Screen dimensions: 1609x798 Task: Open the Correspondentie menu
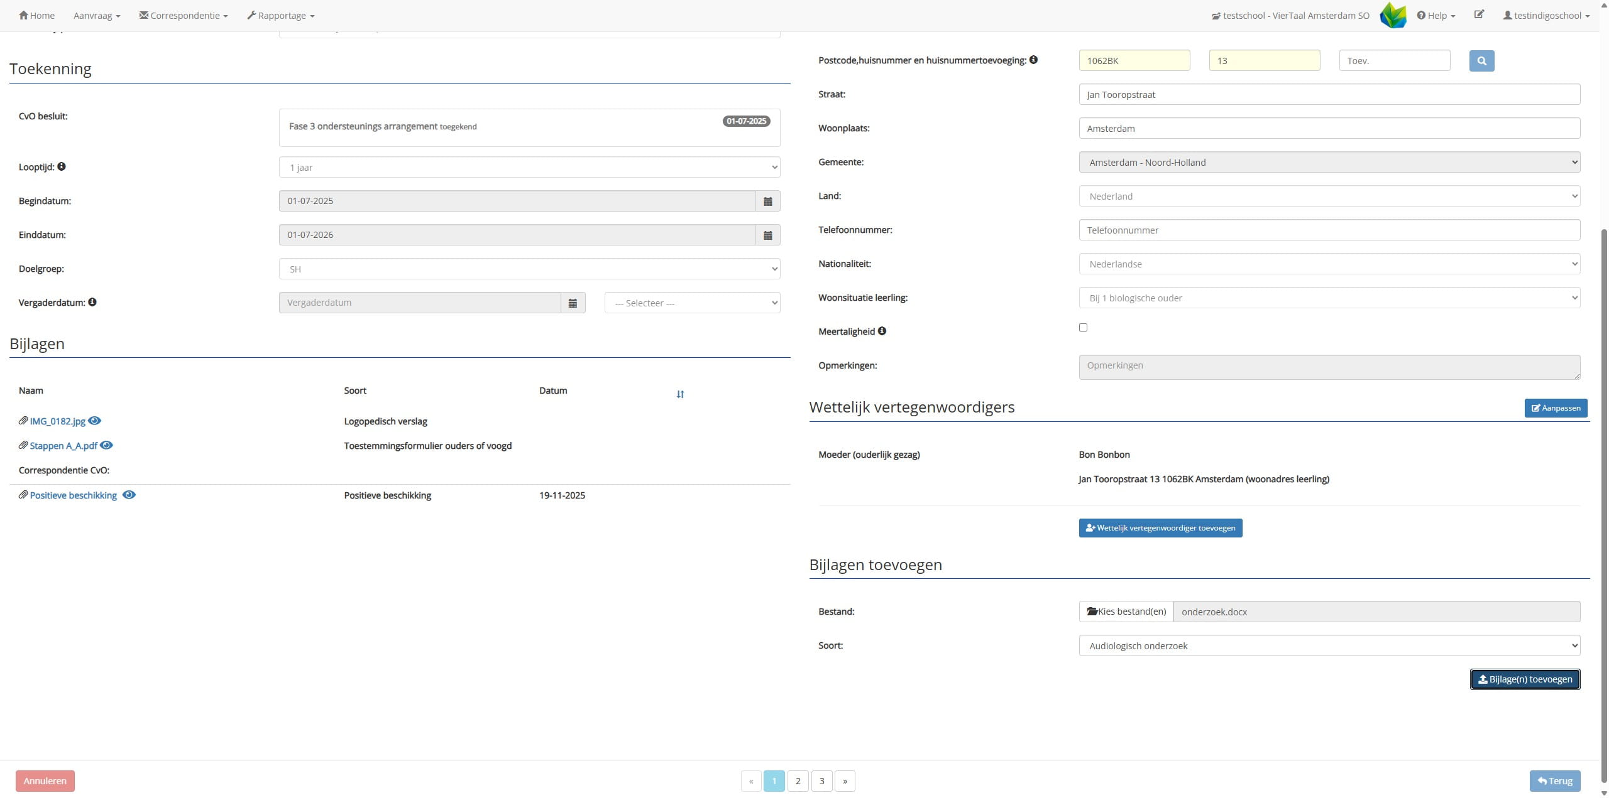point(184,15)
